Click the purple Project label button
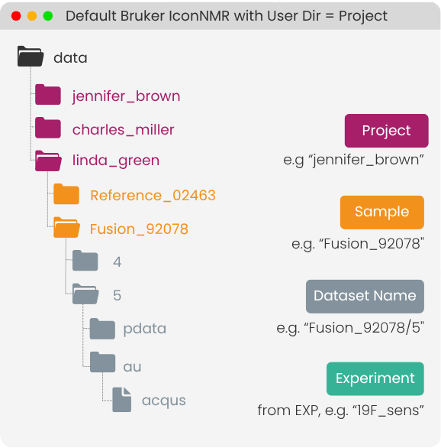 pos(386,131)
